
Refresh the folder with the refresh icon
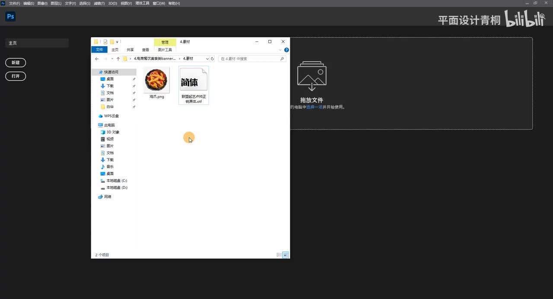click(212, 59)
